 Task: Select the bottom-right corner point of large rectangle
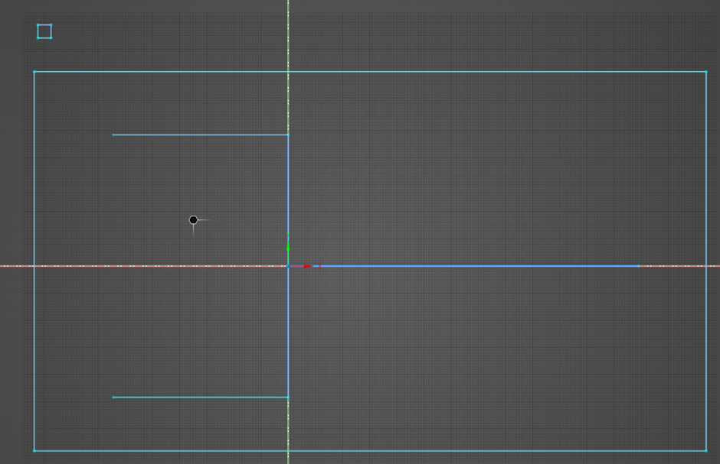705,450
